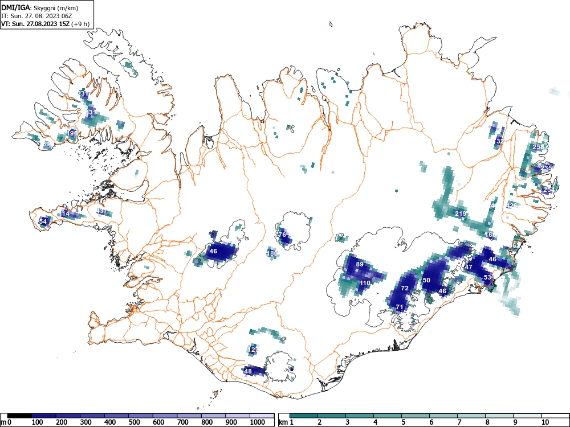
Task: Click the dark blue 100–200 m legend swatch
Action: [44, 416]
